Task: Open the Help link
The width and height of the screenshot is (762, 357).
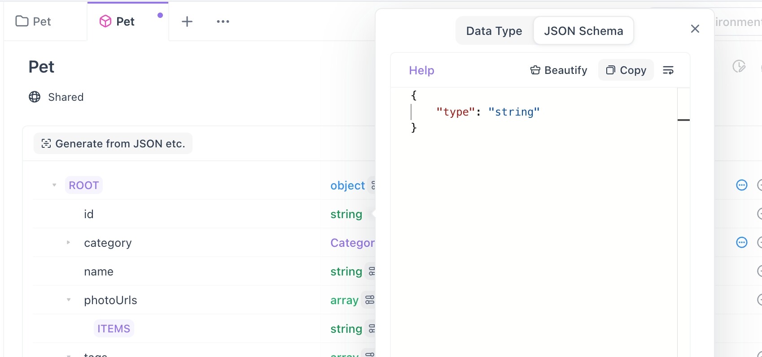Action: pos(421,70)
